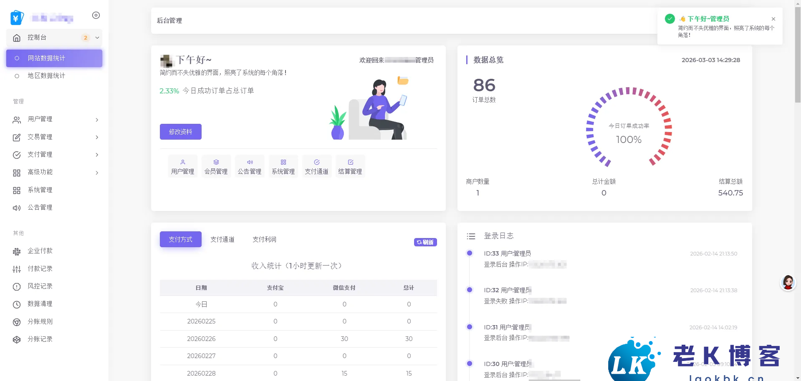This screenshot has width=801, height=381.
Task: Click the page vertical scrollbar
Action: click(x=797, y=54)
